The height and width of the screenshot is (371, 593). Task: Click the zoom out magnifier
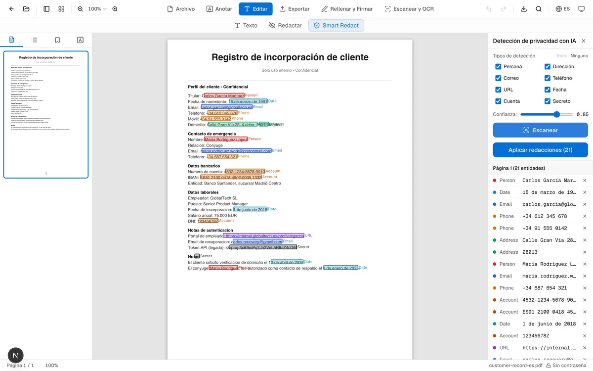point(80,9)
